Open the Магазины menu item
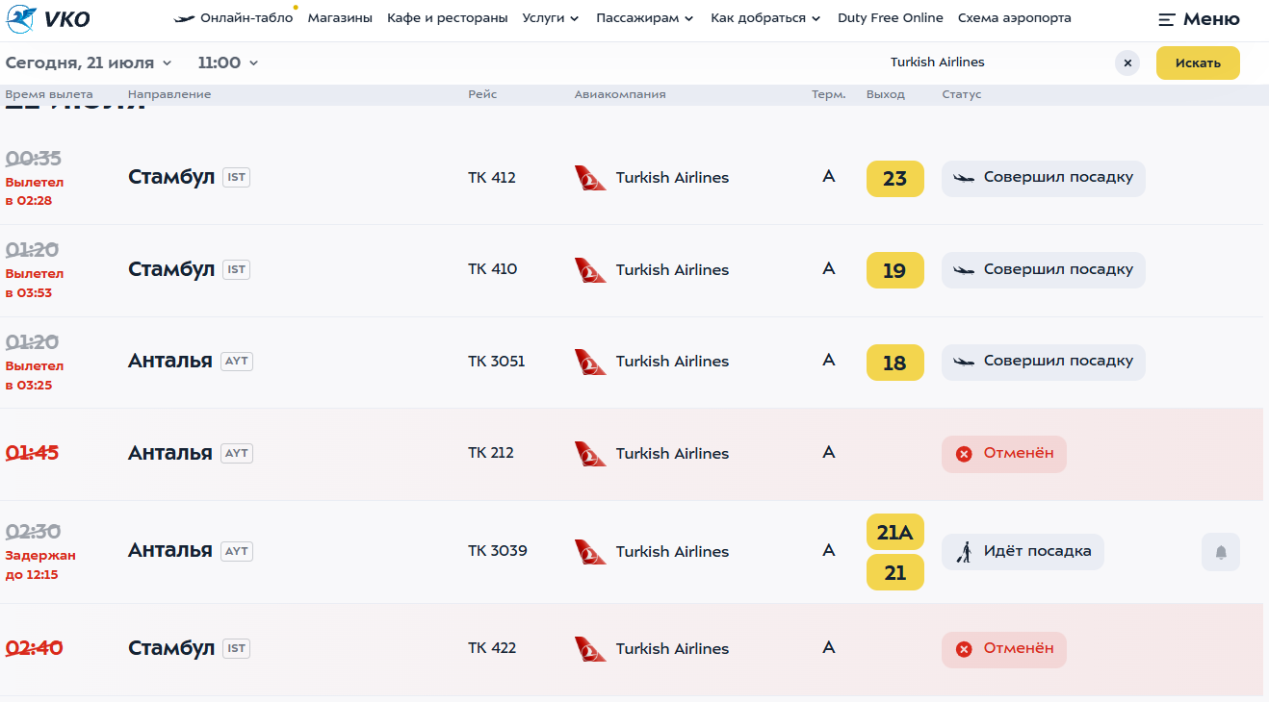The height and width of the screenshot is (702, 1269). coord(340,18)
